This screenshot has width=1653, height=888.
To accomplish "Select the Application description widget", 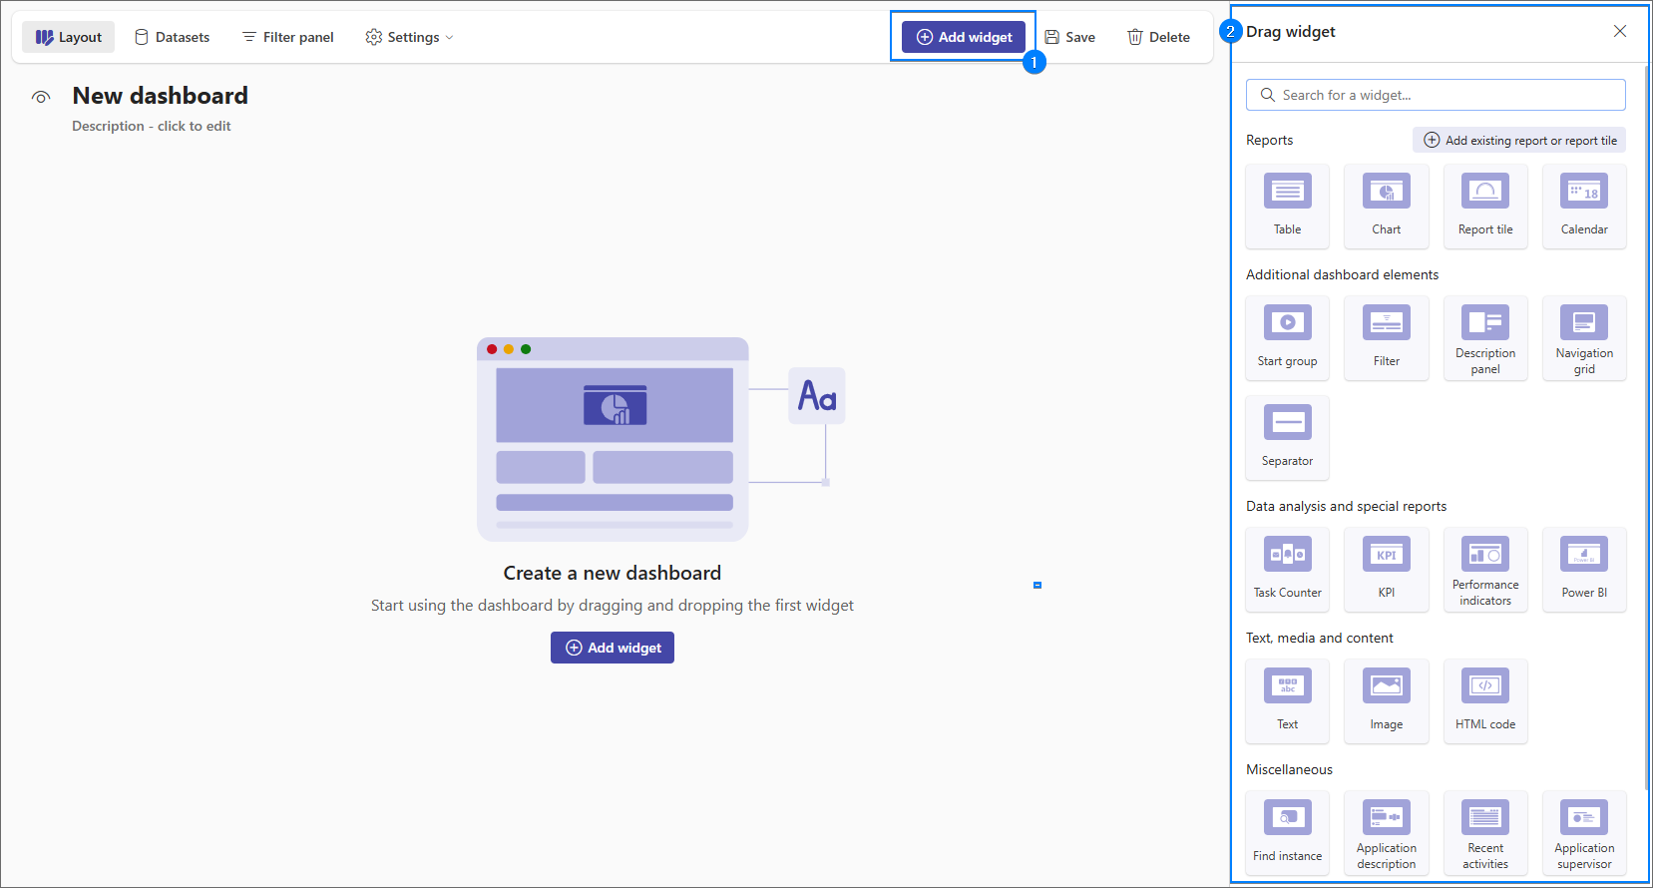I will [x=1386, y=832].
